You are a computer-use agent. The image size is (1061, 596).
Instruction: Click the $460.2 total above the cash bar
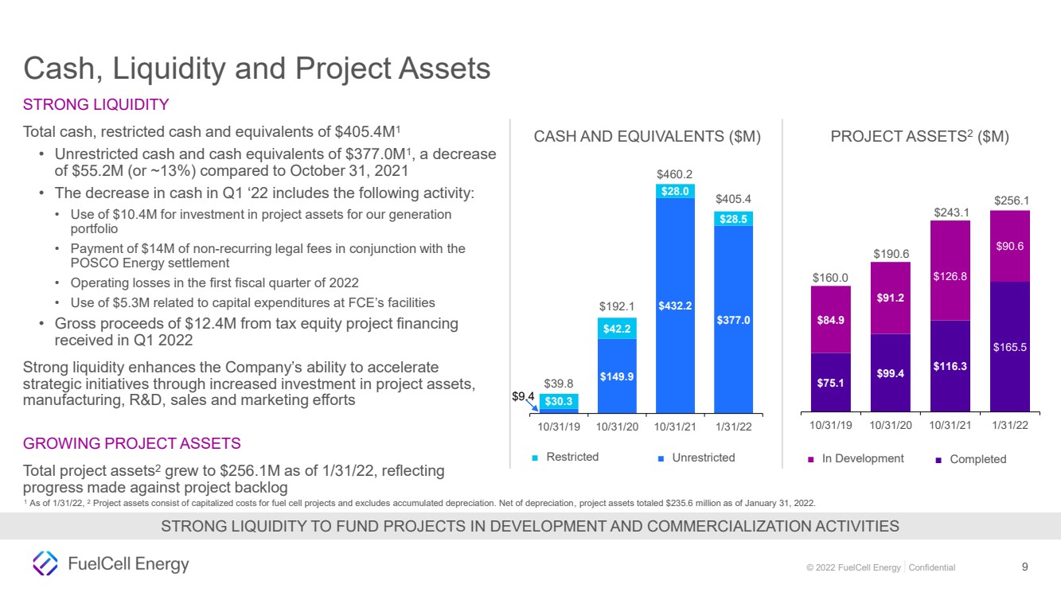tap(674, 173)
